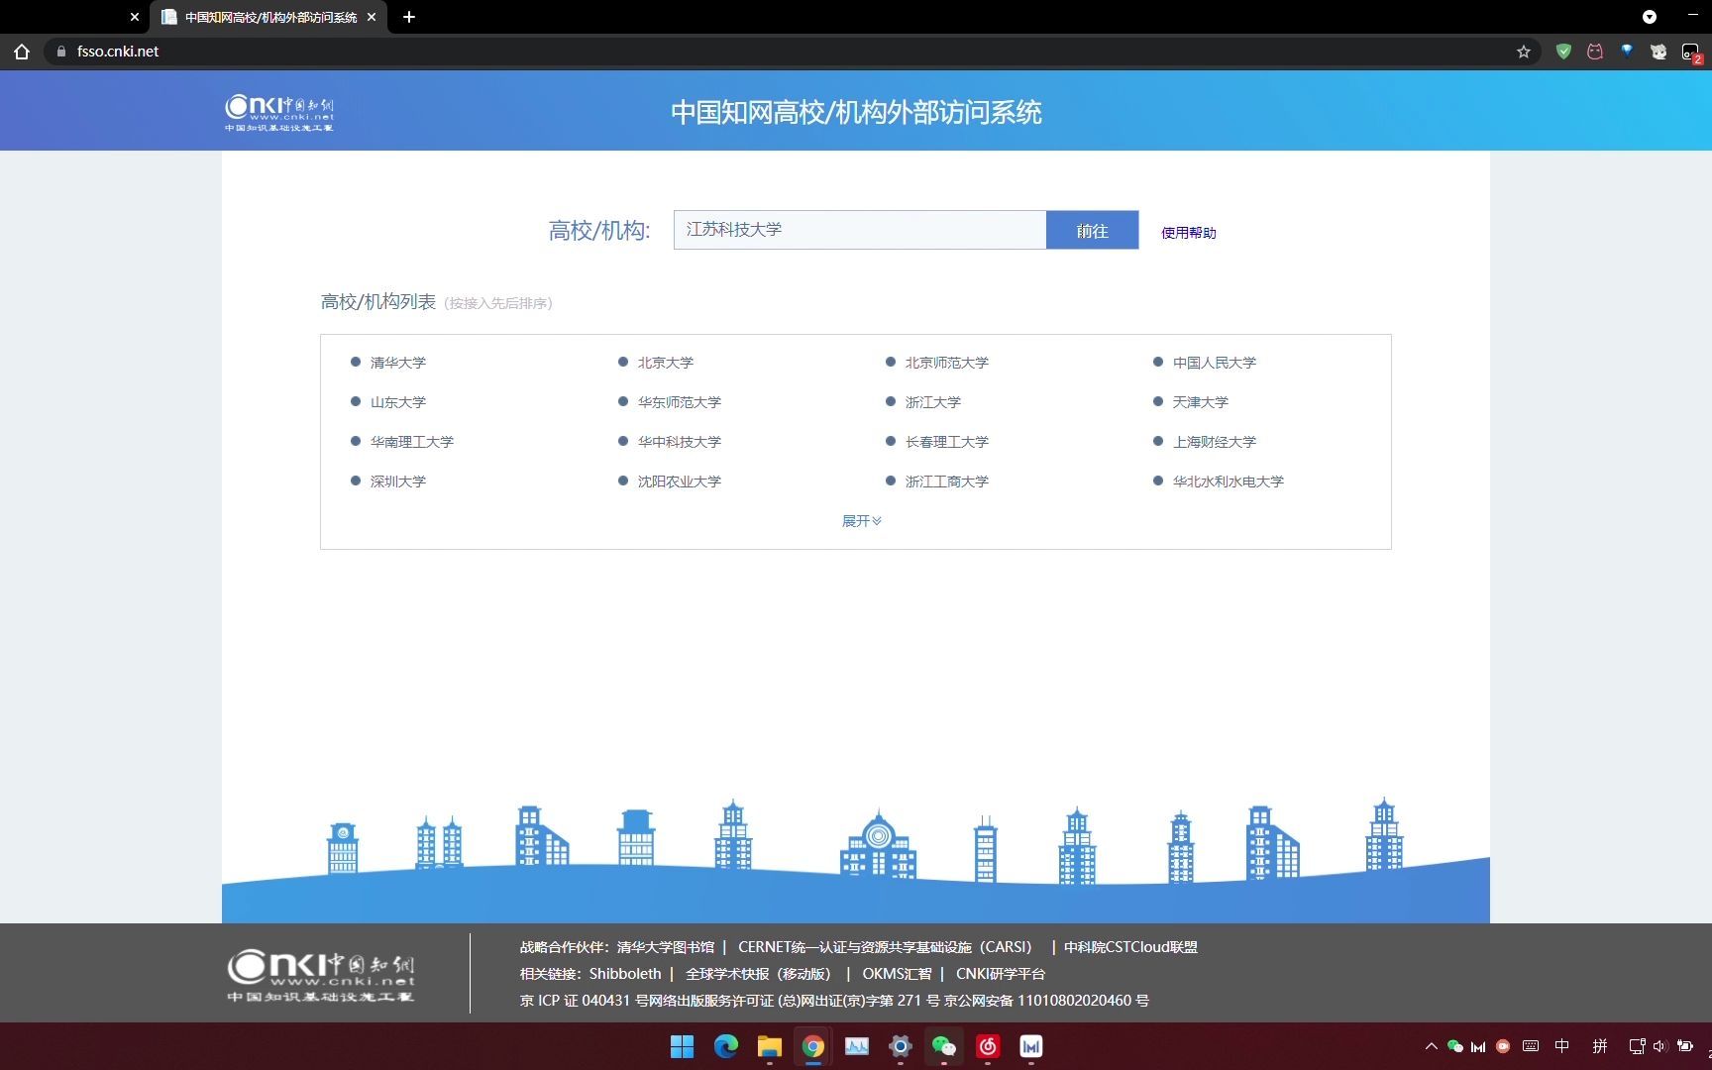The height and width of the screenshot is (1070, 1712).
Task: Open the blue diamond extension icon
Action: (x=1627, y=51)
